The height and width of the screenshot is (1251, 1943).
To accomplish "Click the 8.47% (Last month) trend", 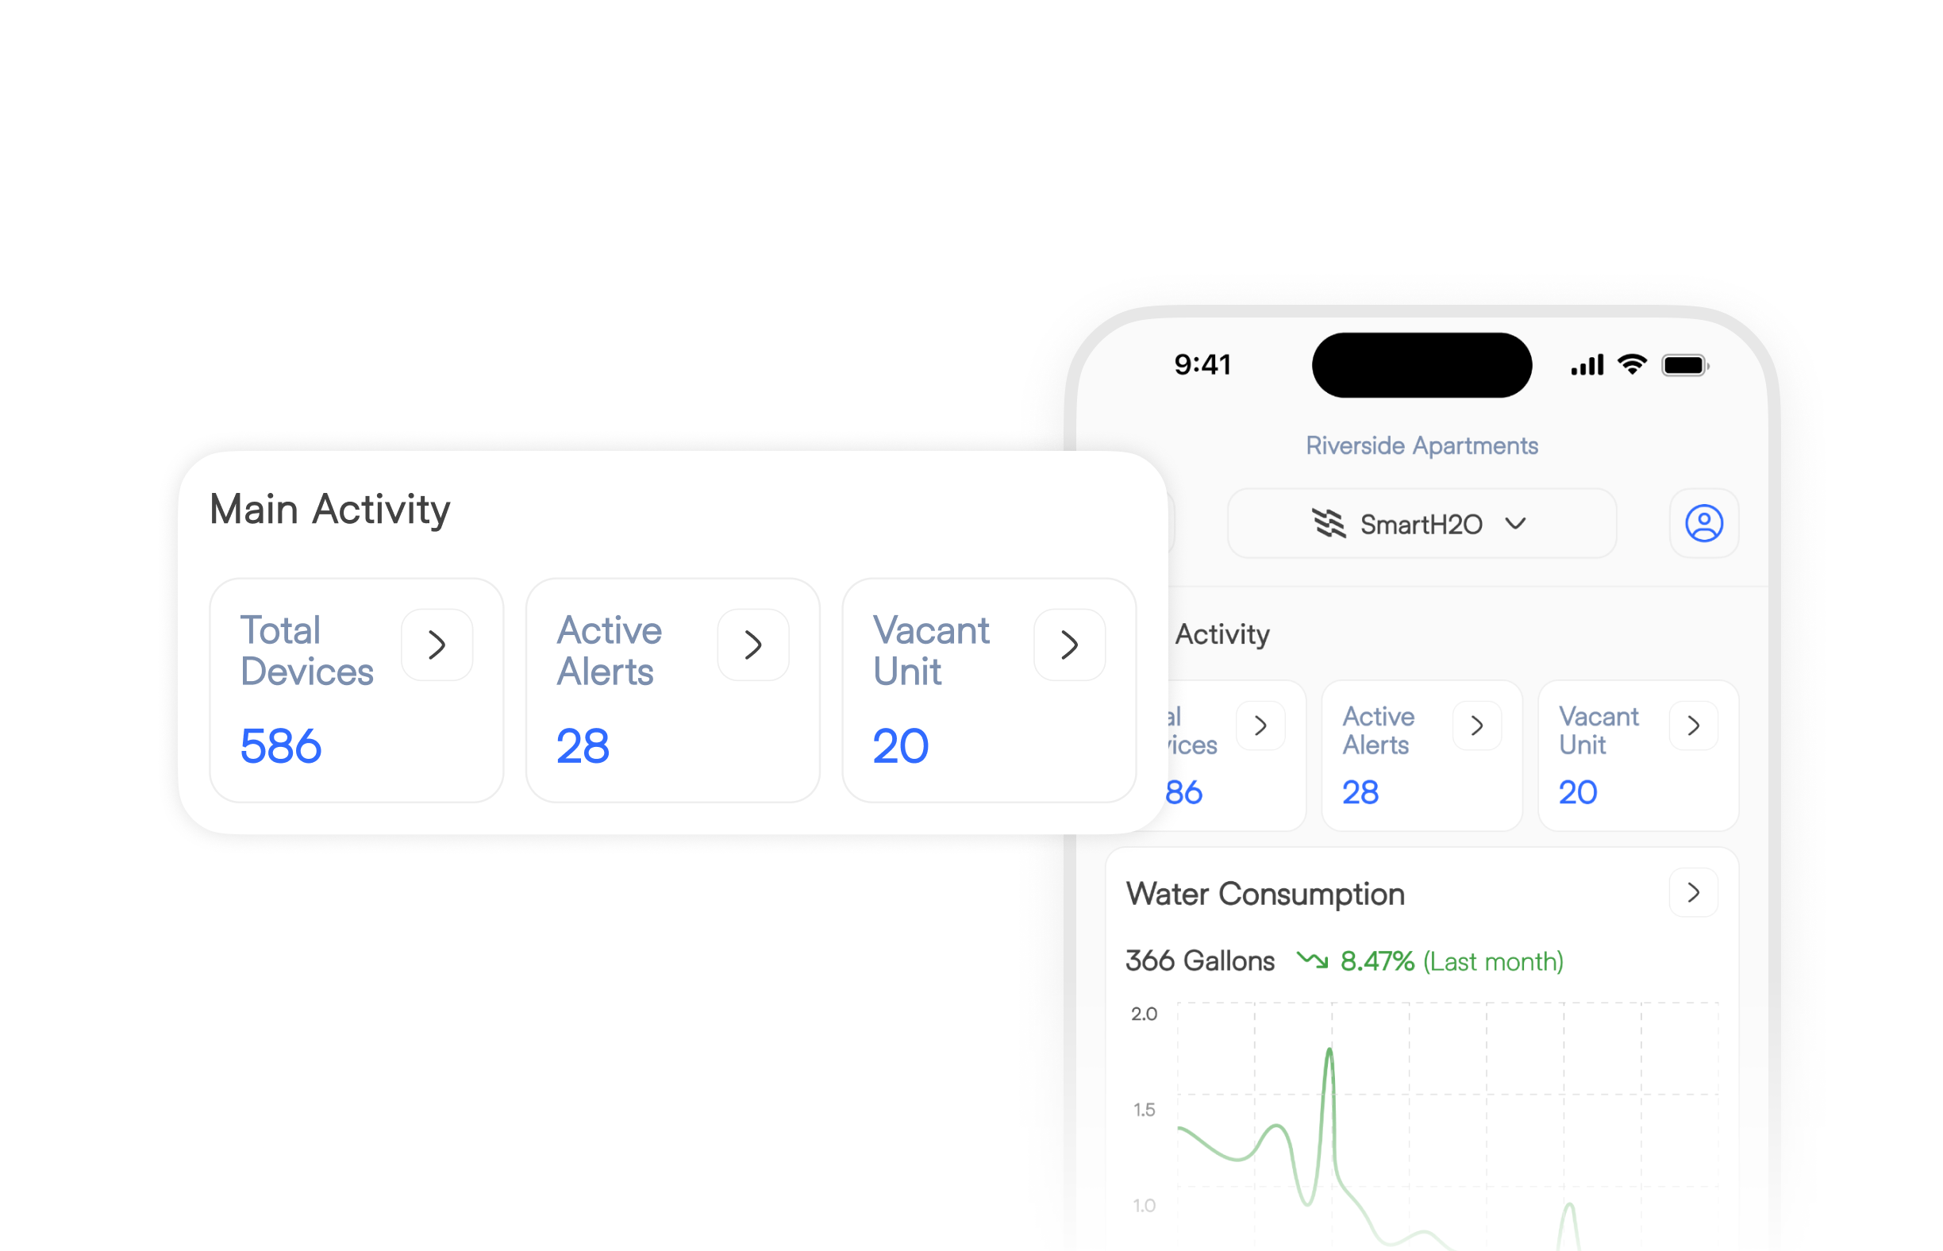I will pyautogui.click(x=1451, y=961).
